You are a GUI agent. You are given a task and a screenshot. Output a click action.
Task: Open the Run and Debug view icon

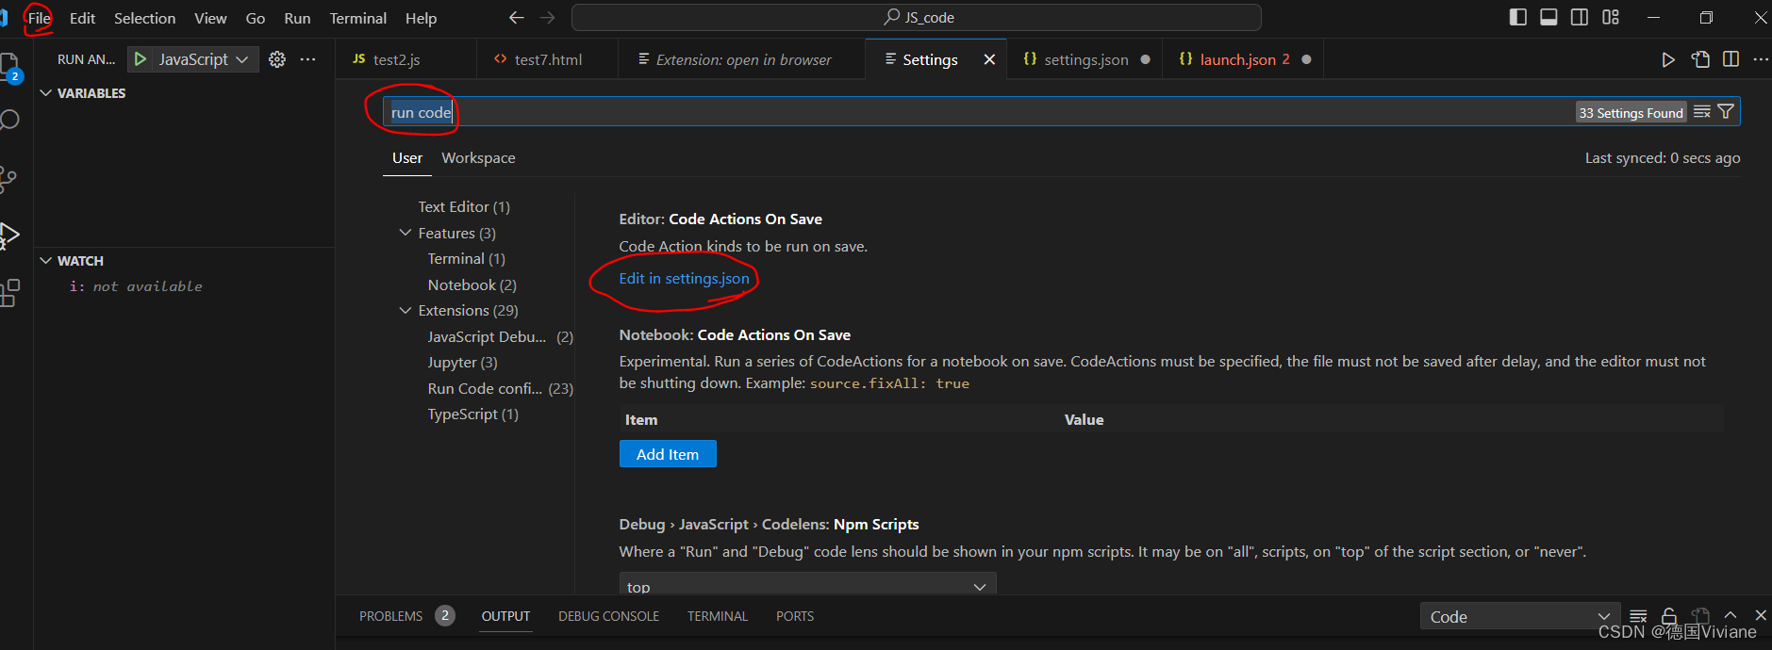click(8, 235)
